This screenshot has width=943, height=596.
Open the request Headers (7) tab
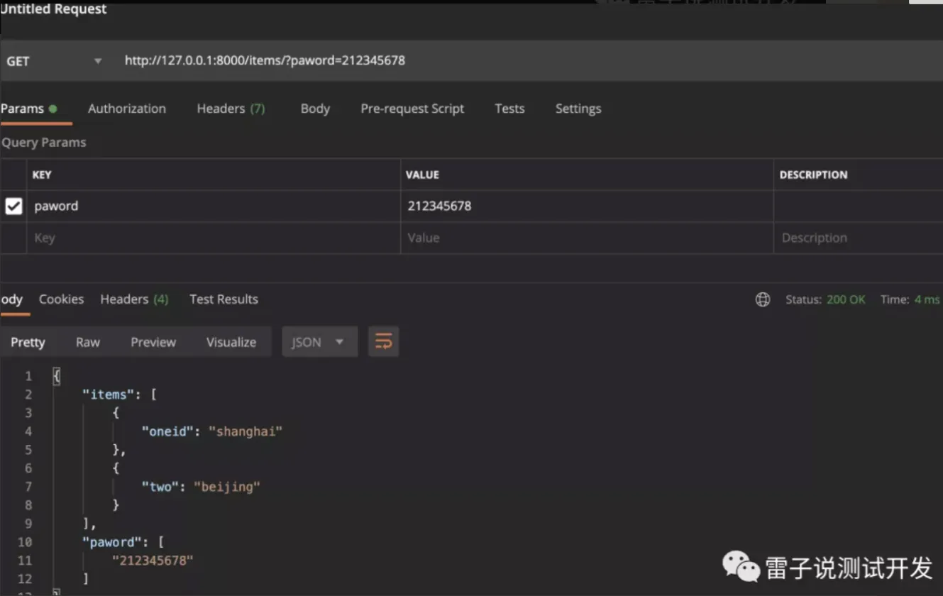click(x=231, y=109)
